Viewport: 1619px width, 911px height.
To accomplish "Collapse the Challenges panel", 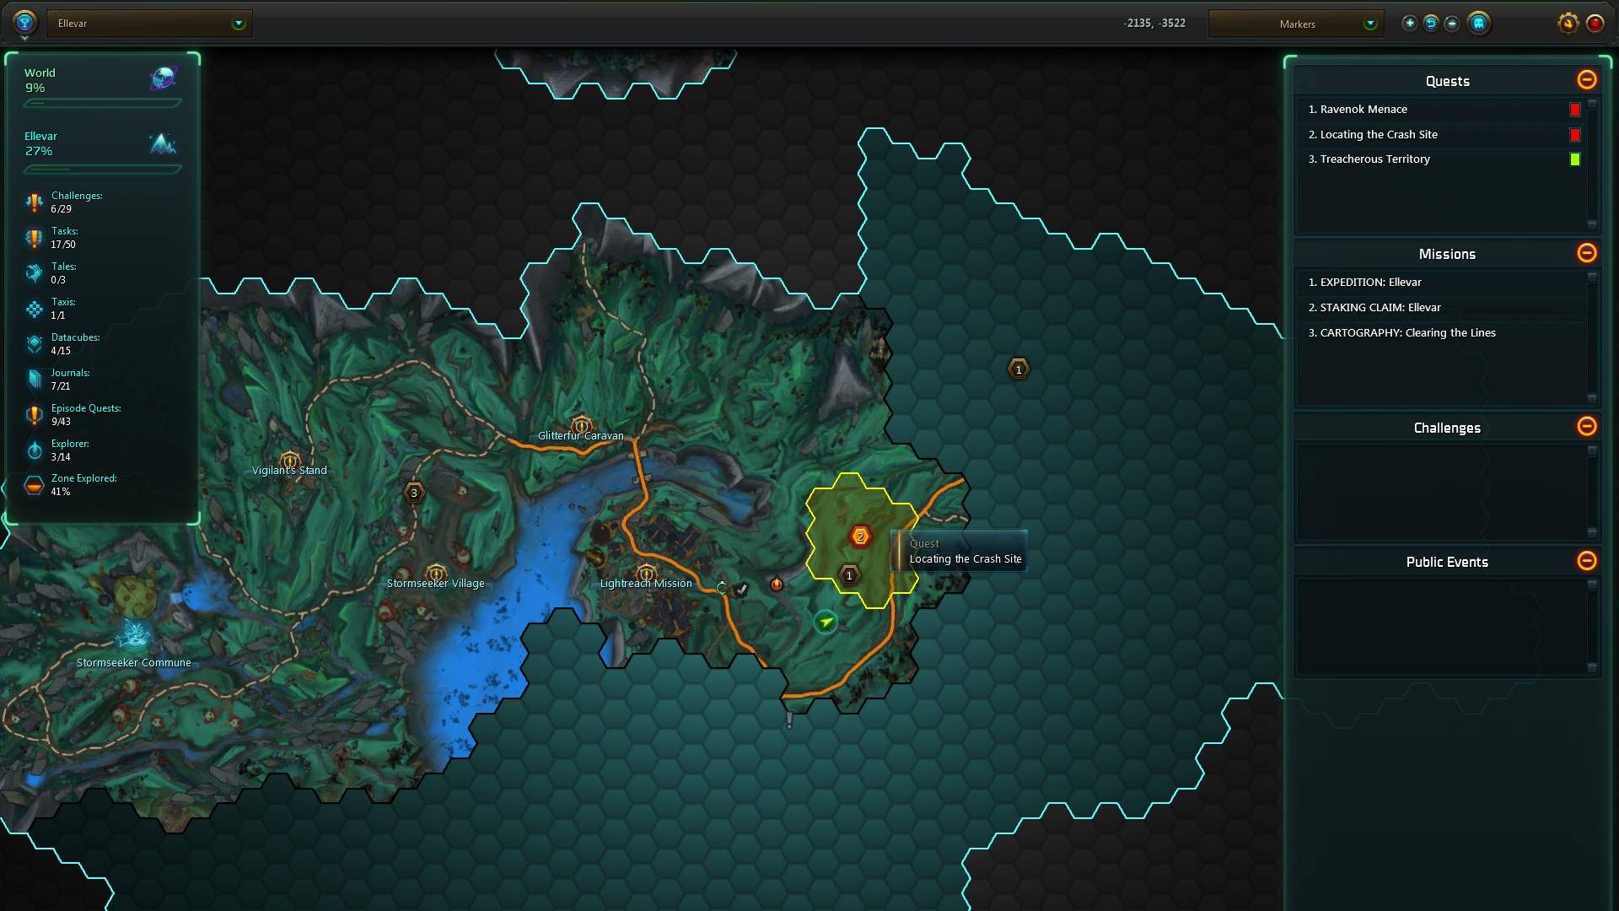I will [x=1586, y=427].
